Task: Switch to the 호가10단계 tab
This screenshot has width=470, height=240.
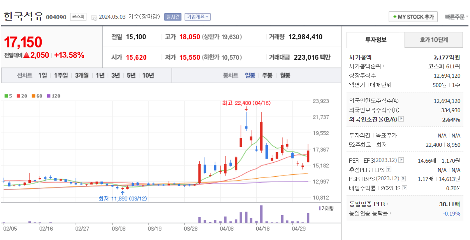Action: point(434,40)
